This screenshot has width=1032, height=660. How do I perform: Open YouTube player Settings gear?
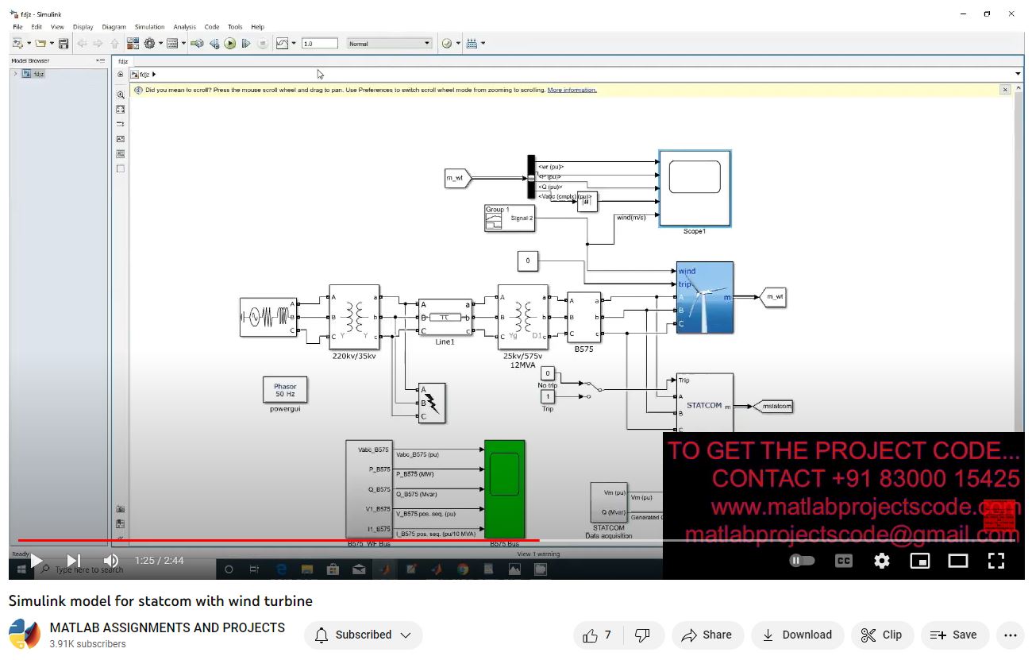coord(882,561)
